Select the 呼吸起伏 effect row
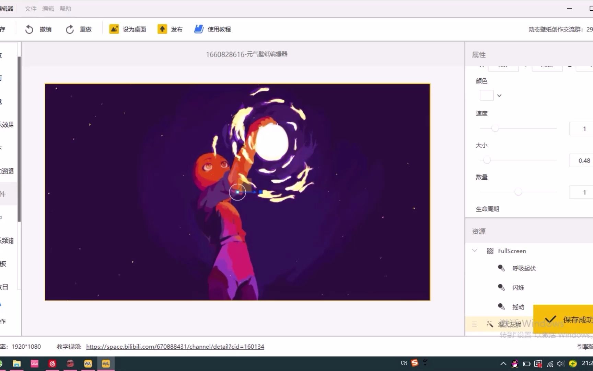Viewport: 593px width, 371px height. click(x=529, y=268)
